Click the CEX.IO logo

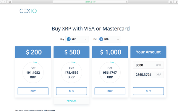tap(28, 11)
